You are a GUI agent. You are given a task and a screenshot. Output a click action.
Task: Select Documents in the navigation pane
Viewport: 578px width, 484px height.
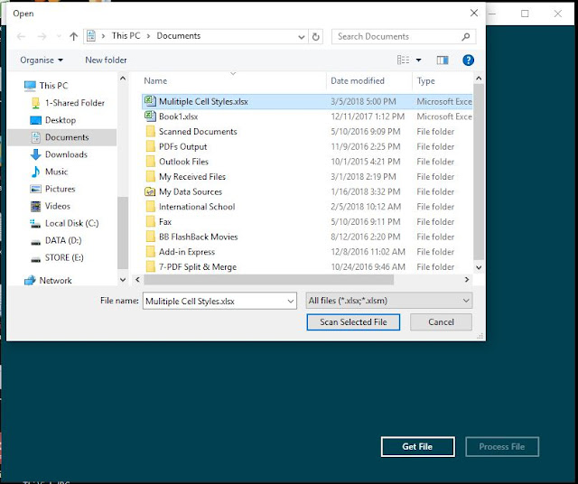pos(62,137)
